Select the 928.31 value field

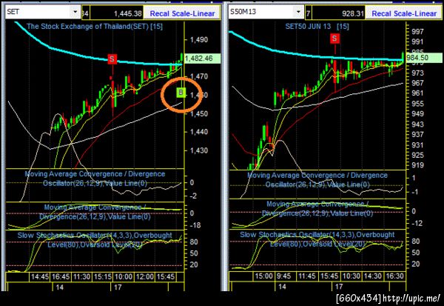coord(339,13)
